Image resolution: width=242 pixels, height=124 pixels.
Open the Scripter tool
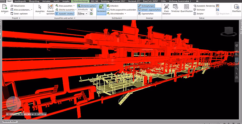200,14
